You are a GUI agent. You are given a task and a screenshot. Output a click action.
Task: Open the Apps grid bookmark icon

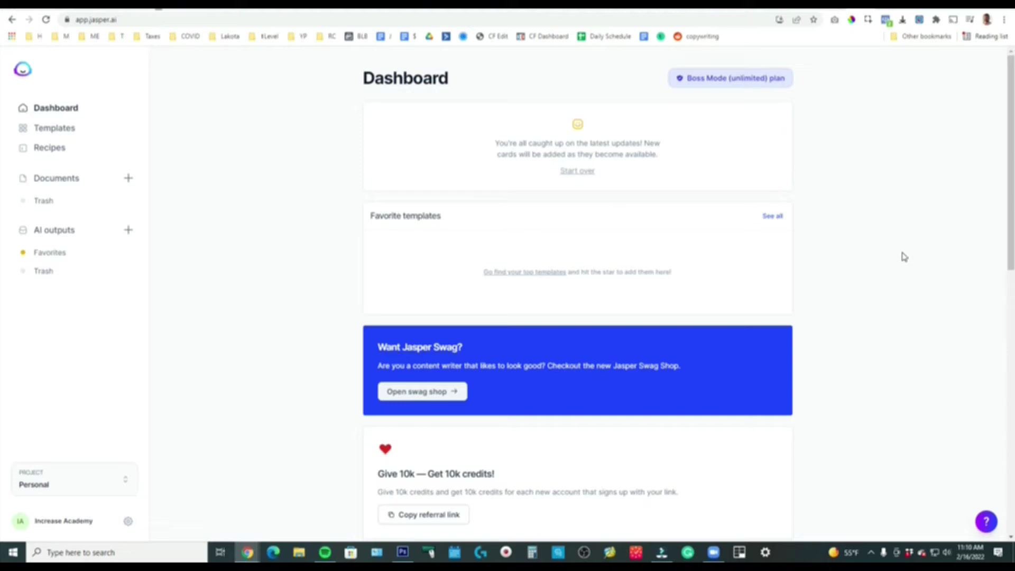[x=12, y=36]
